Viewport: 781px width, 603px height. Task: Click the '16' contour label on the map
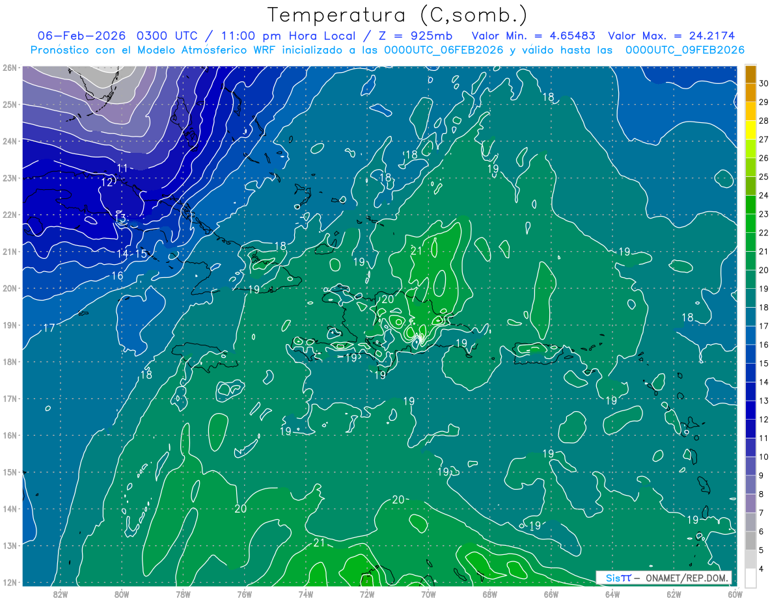point(117,276)
